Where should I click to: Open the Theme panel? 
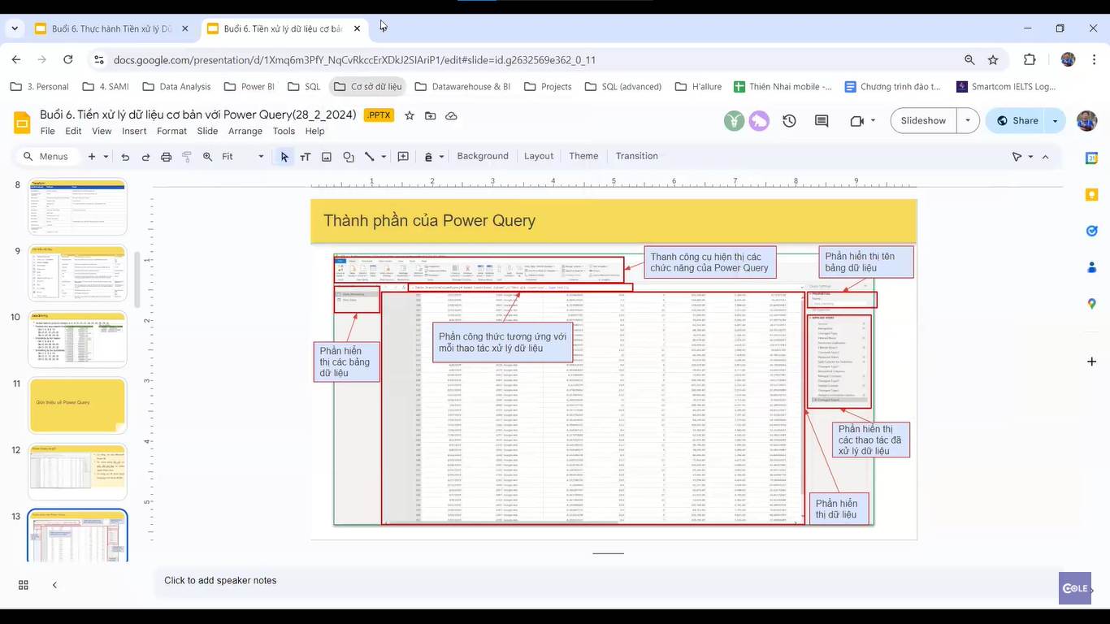click(x=583, y=156)
